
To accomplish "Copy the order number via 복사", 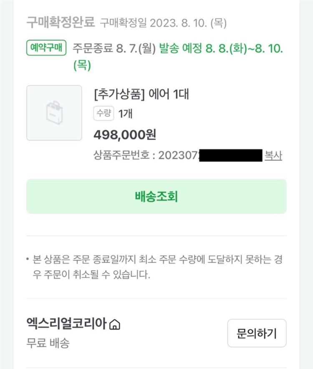I will [x=273, y=156].
